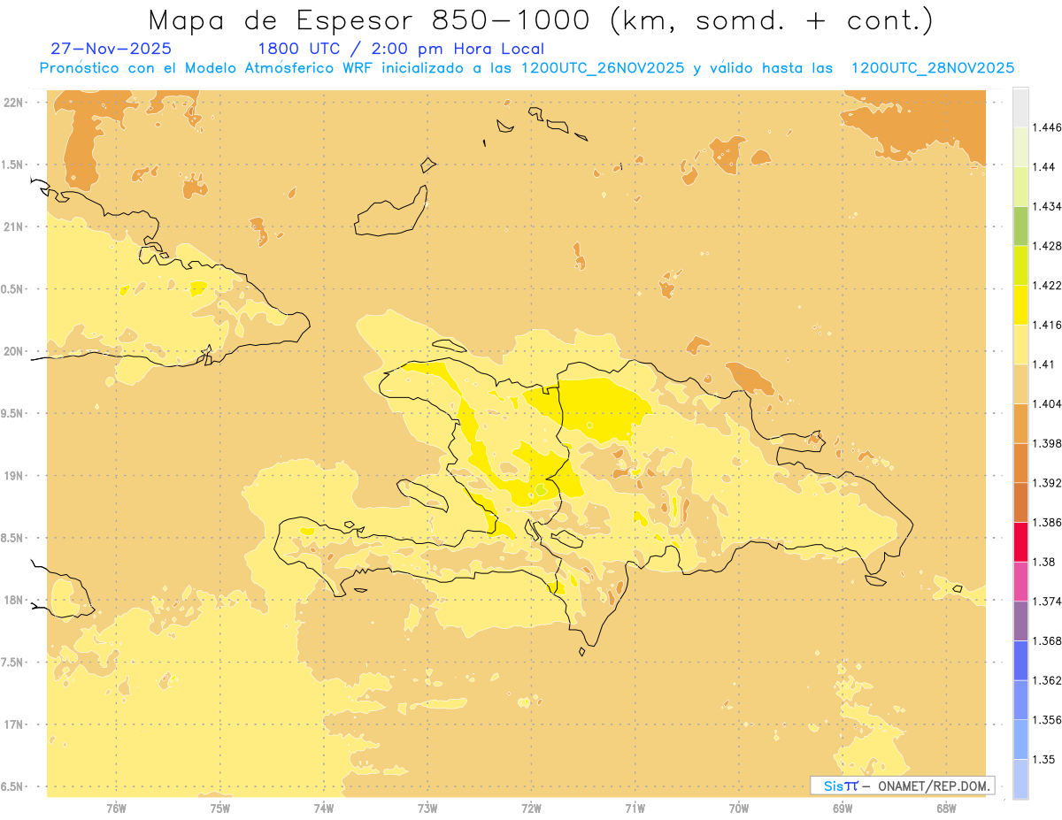
Task: Click the color bar value "1.434"
Action: (1047, 206)
